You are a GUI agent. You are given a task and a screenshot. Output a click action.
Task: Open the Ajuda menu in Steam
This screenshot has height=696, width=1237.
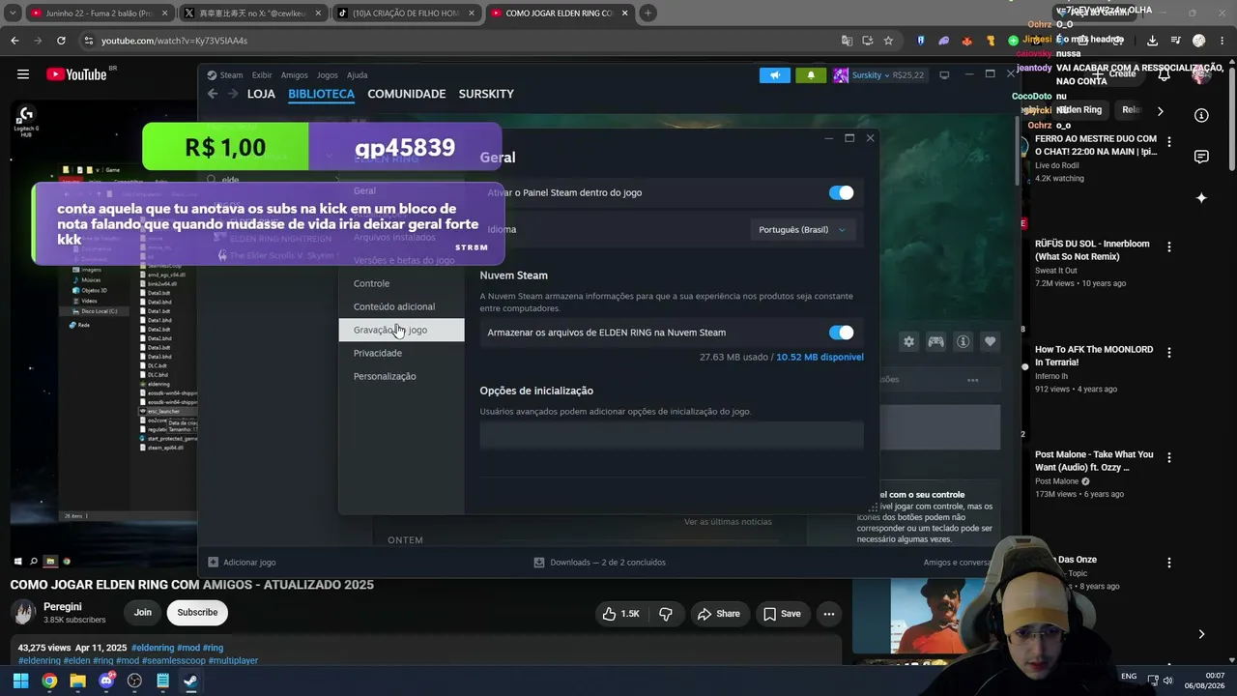point(357,75)
